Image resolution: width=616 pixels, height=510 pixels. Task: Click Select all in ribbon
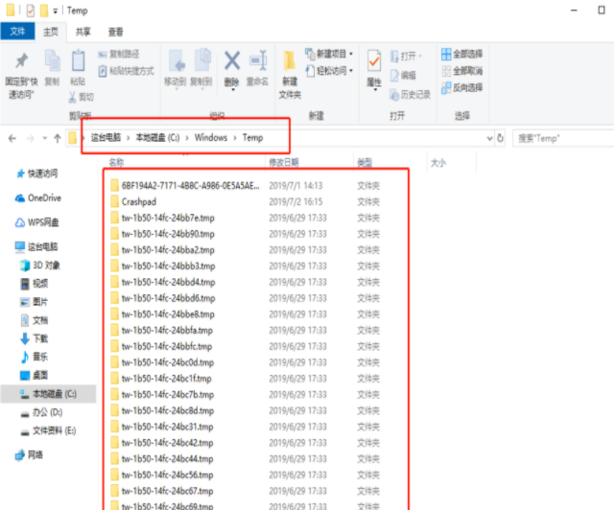tap(462, 54)
